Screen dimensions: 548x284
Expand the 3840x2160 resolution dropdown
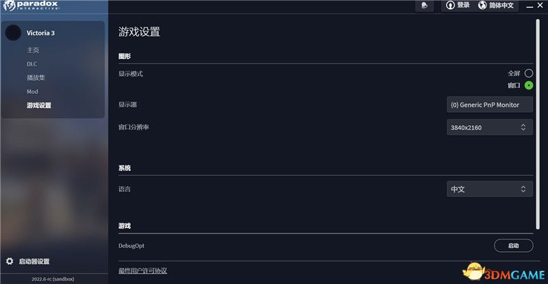pyautogui.click(x=489, y=127)
